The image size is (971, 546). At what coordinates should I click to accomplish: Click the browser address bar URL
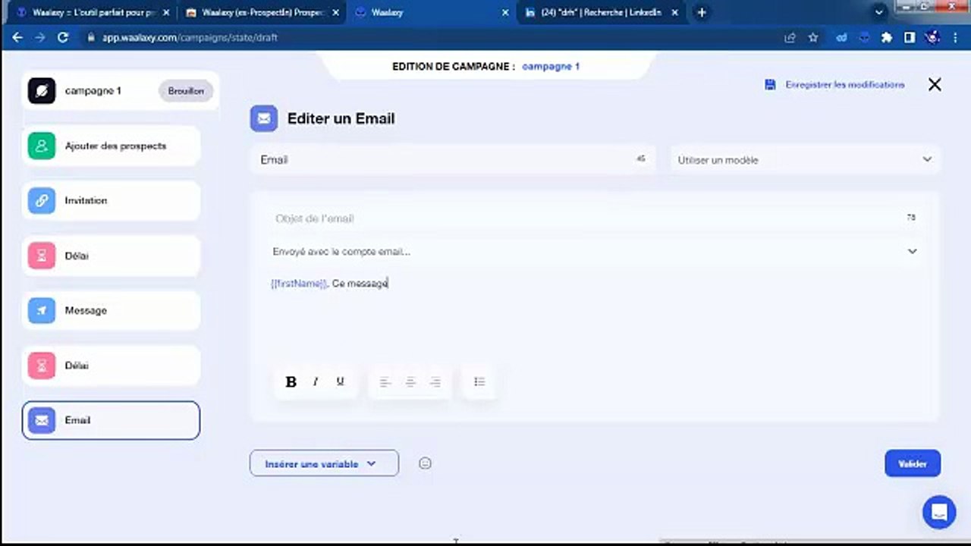coord(190,37)
